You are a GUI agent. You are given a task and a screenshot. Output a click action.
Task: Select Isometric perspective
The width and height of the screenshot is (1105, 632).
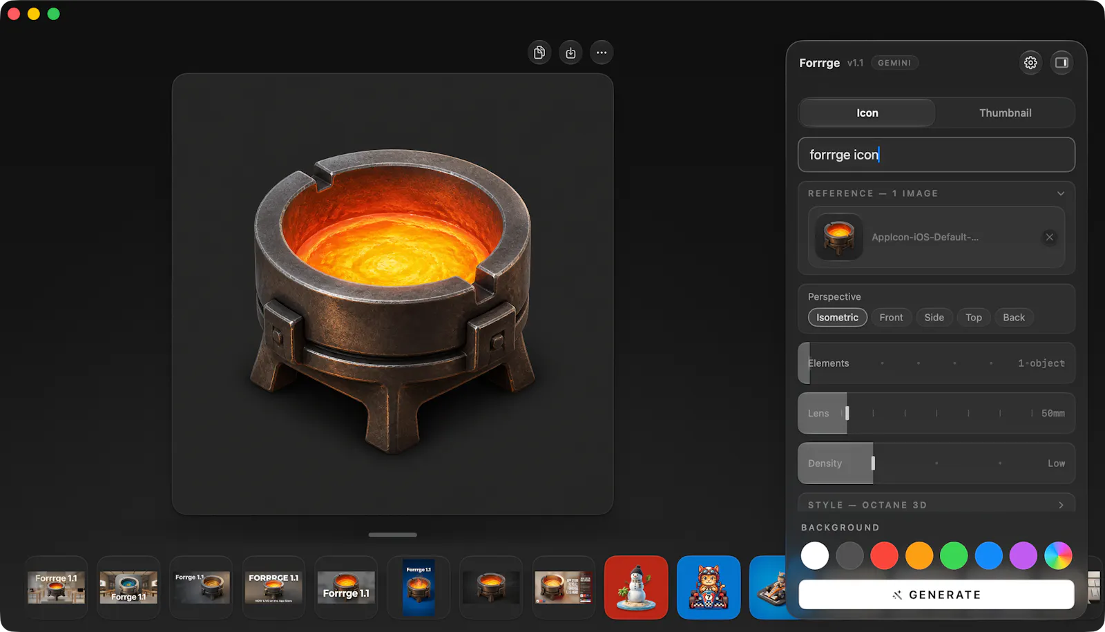837,317
